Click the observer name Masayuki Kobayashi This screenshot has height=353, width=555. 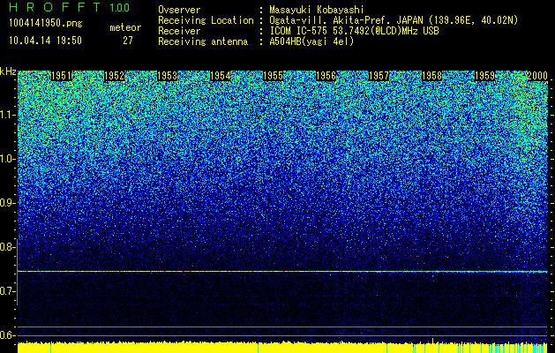pyautogui.click(x=316, y=10)
